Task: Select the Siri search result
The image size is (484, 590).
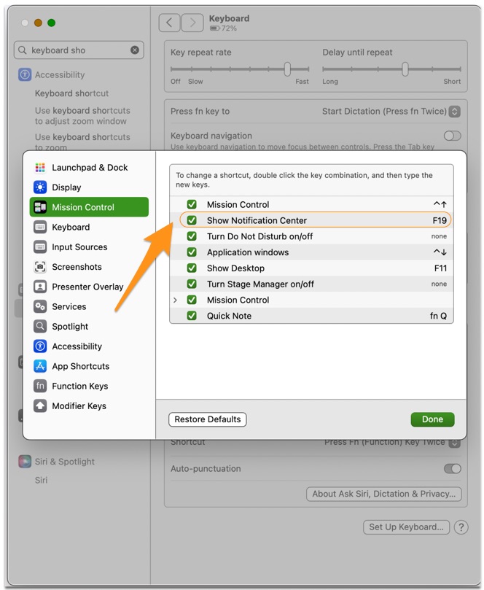Action: click(x=41, y=480)
